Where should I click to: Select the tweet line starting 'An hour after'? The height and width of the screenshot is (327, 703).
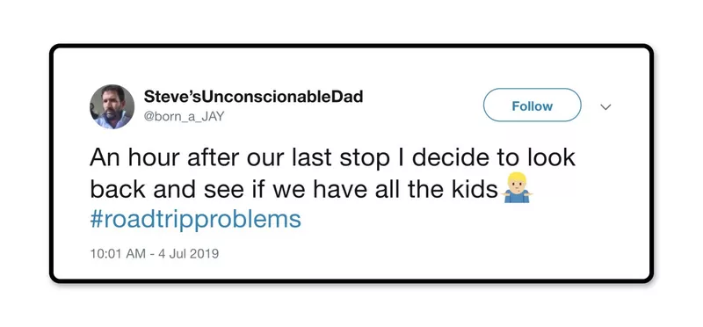click(x=333, y=158)
